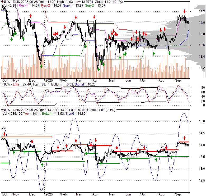Image resolution: width=206 pixels, height=196 pixels.
Task: Click red sell arrow above September high, top chart
Action: pos(184,11)
